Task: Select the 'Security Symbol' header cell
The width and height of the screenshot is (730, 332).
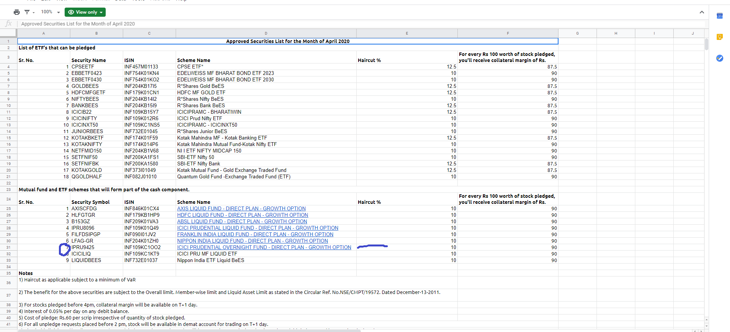Action: 97,199
